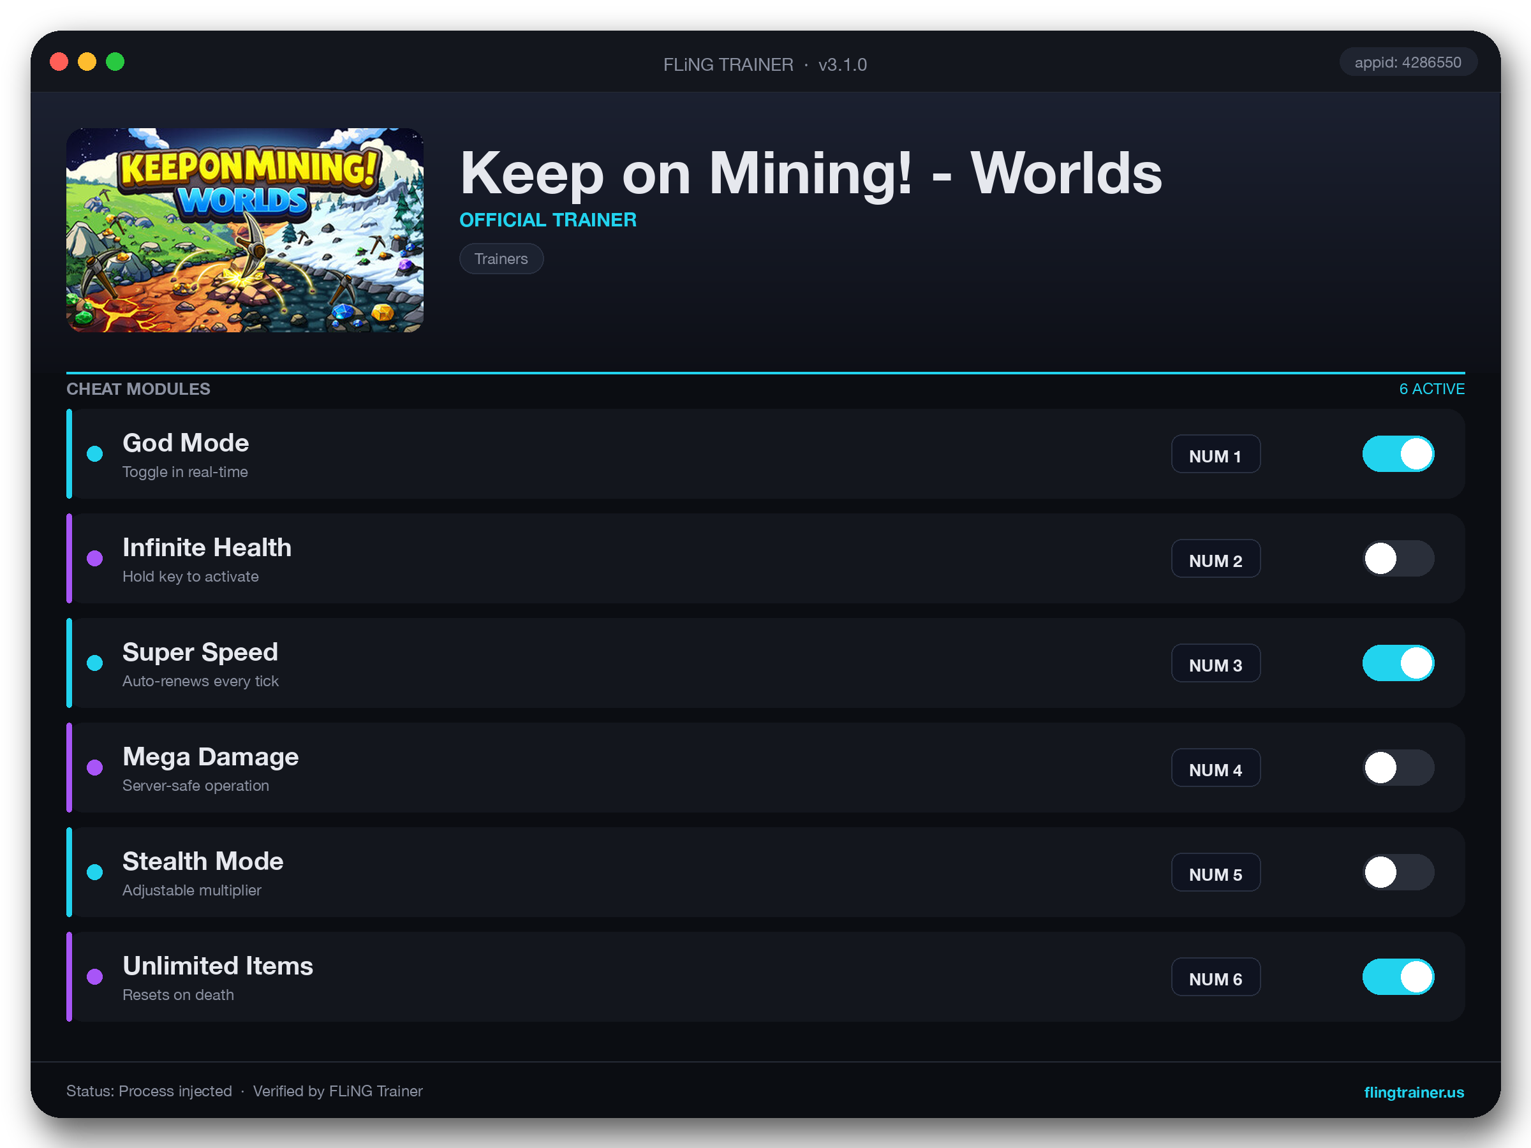Click the 'Adjustable multiplier' description
Screen dimensions: 1531x1148
(192, 890)
